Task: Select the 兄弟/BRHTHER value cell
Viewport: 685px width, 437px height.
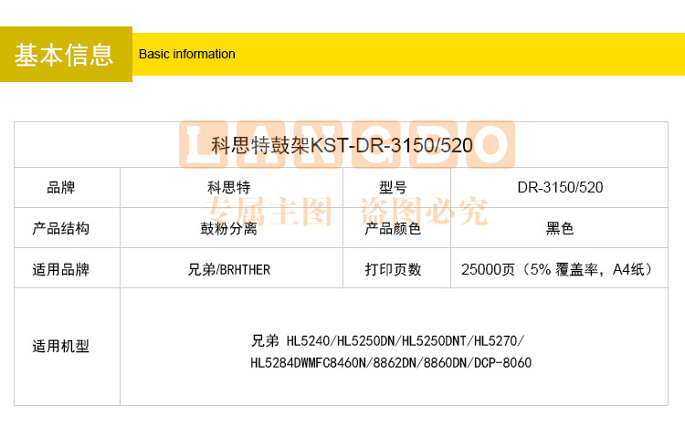Action: tap(232, 268)
